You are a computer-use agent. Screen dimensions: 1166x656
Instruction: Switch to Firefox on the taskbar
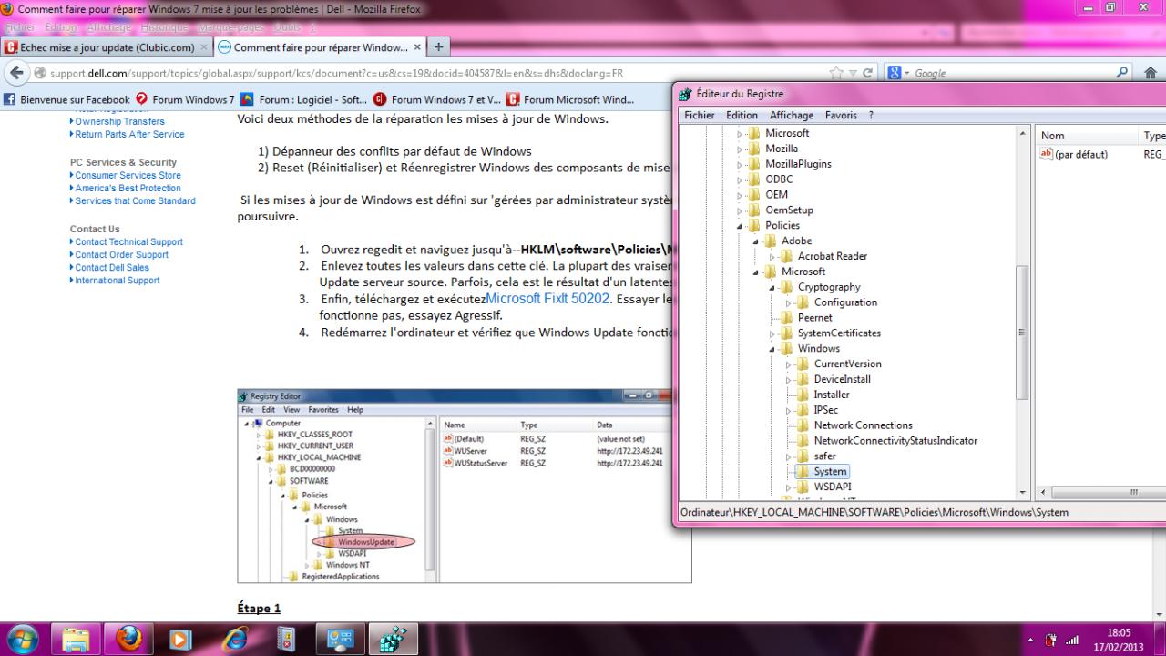click(x=129, y=639)
